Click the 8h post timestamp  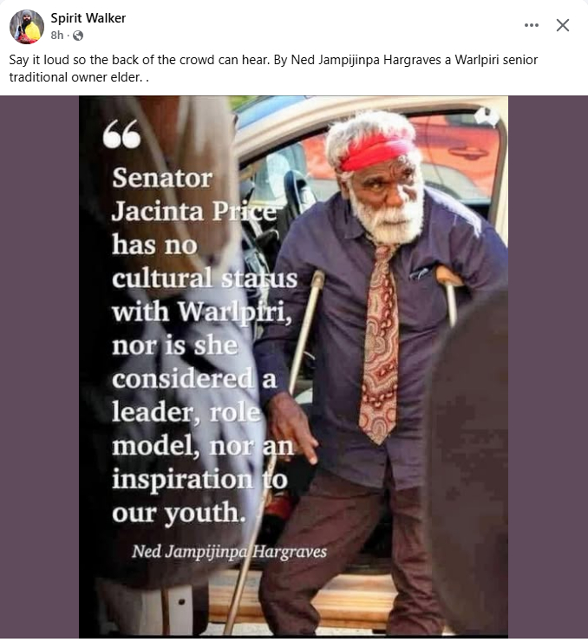coord(57,36)
